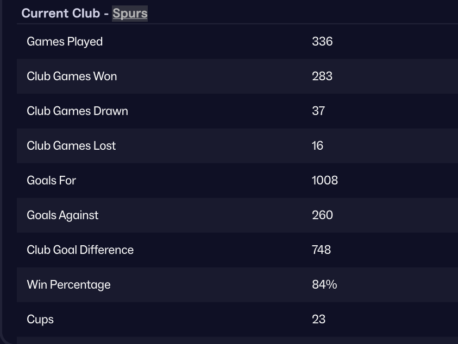Viewport: 458px width, 344px height.
Task: Click the 1008 goals for value
Action: coord(325,181)
